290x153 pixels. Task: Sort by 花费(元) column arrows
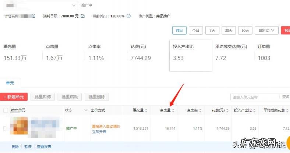click(227, 110)
